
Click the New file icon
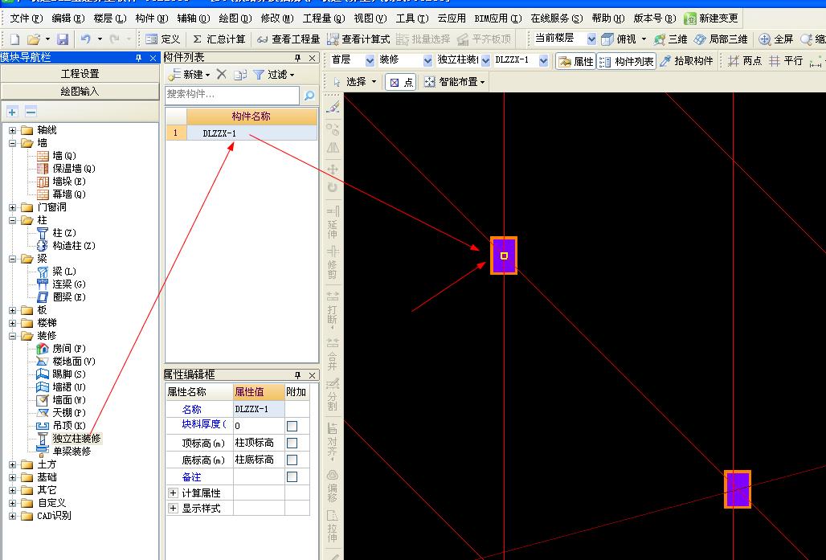pos(14,39)
